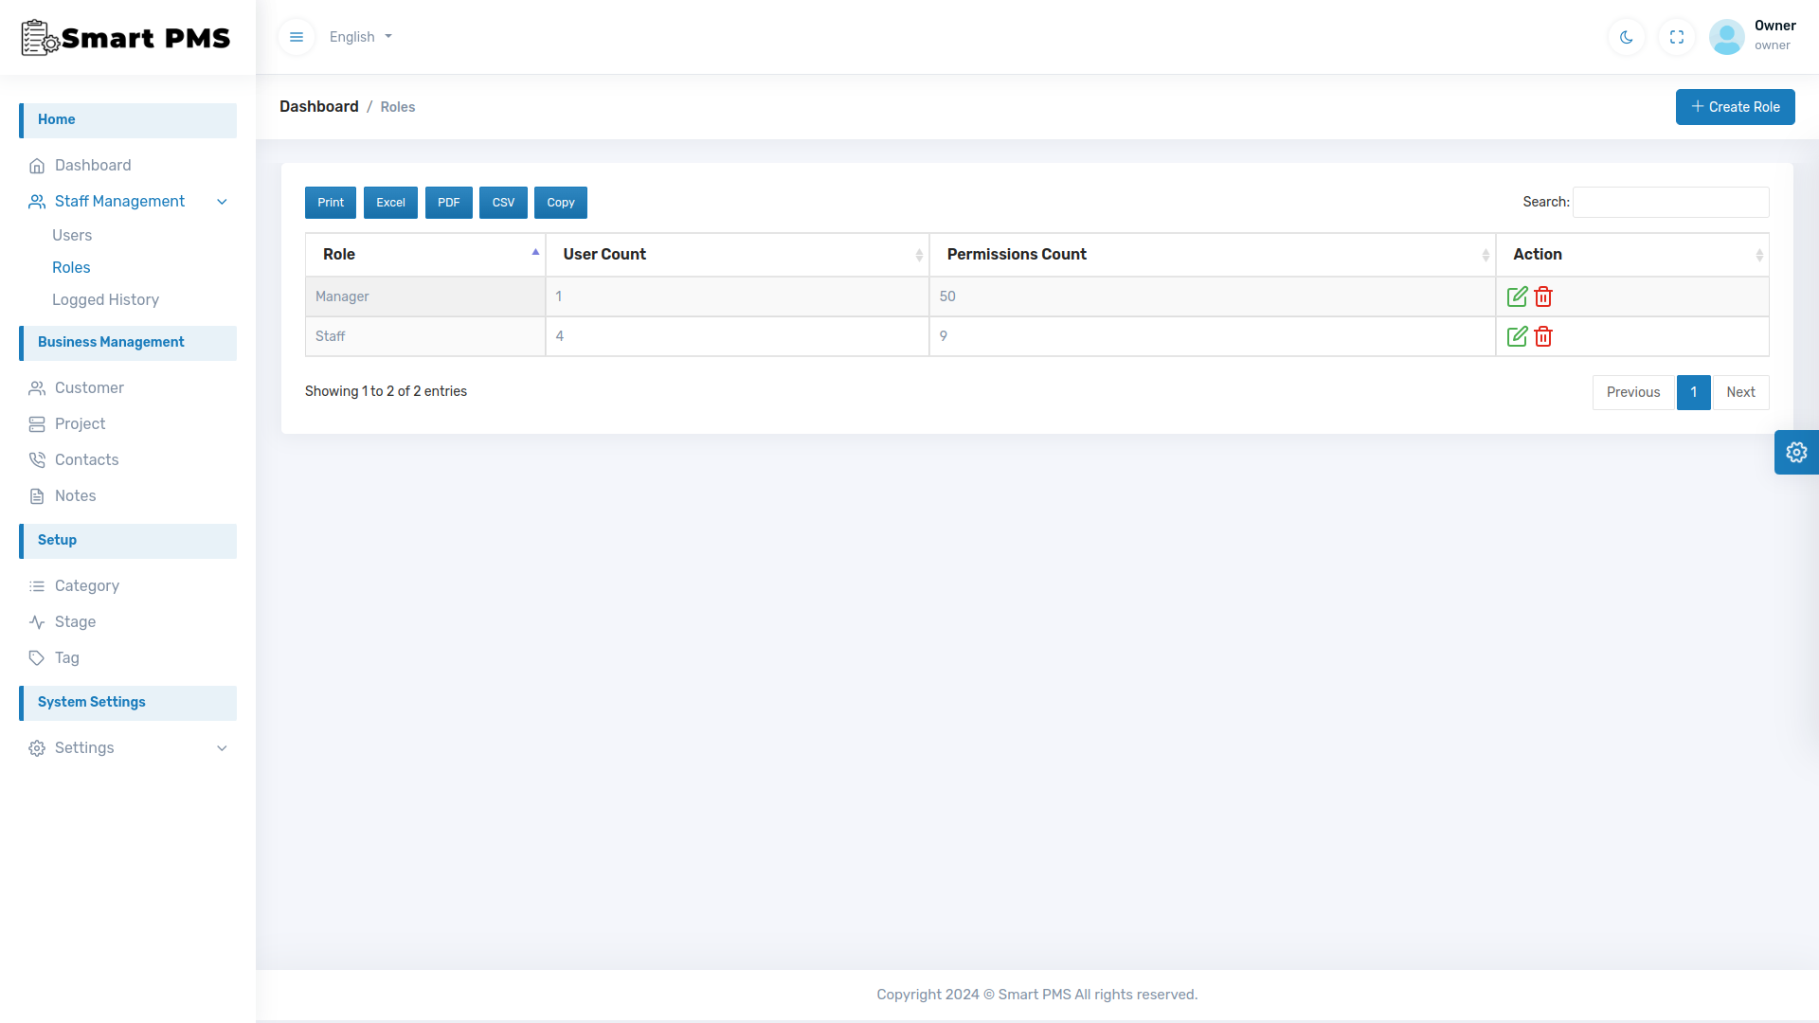Image resolution: width=1819 pixels, height=1023 pixels.
Task: Open Logged History from sidebar
Action: (x=106, y=299)
